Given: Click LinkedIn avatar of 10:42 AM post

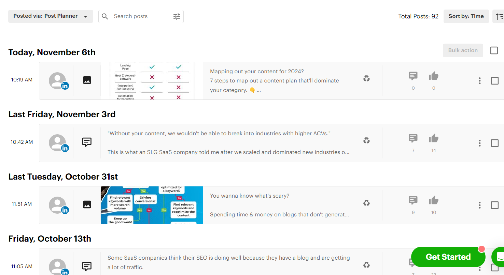Looking at the screenshot, I should pyautogui.click(x=58, y=143).
